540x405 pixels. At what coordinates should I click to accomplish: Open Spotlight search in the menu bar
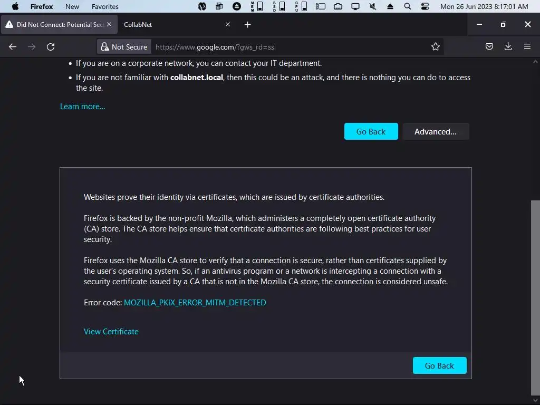point(408,6)
